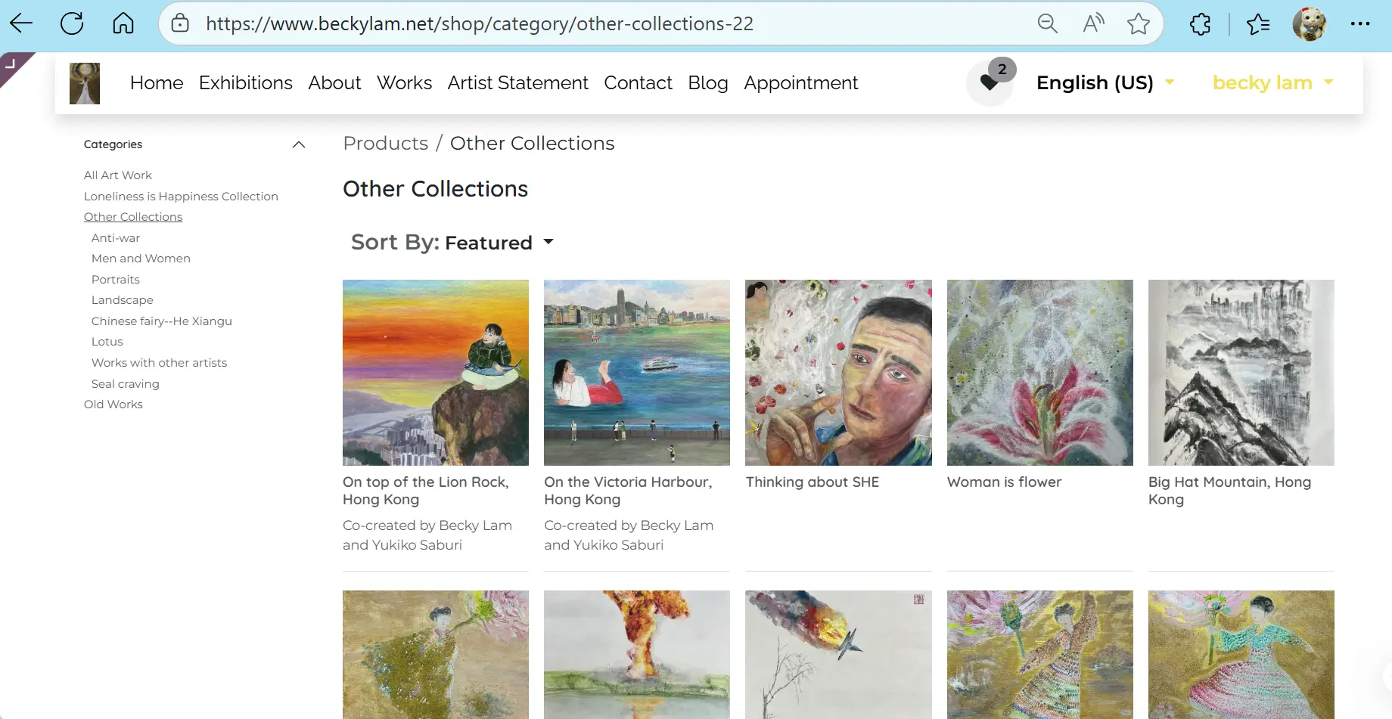Open the zoom magnifier in address bar
Viewport: 1392px width, 719px height.
[x=1047, y=23]
